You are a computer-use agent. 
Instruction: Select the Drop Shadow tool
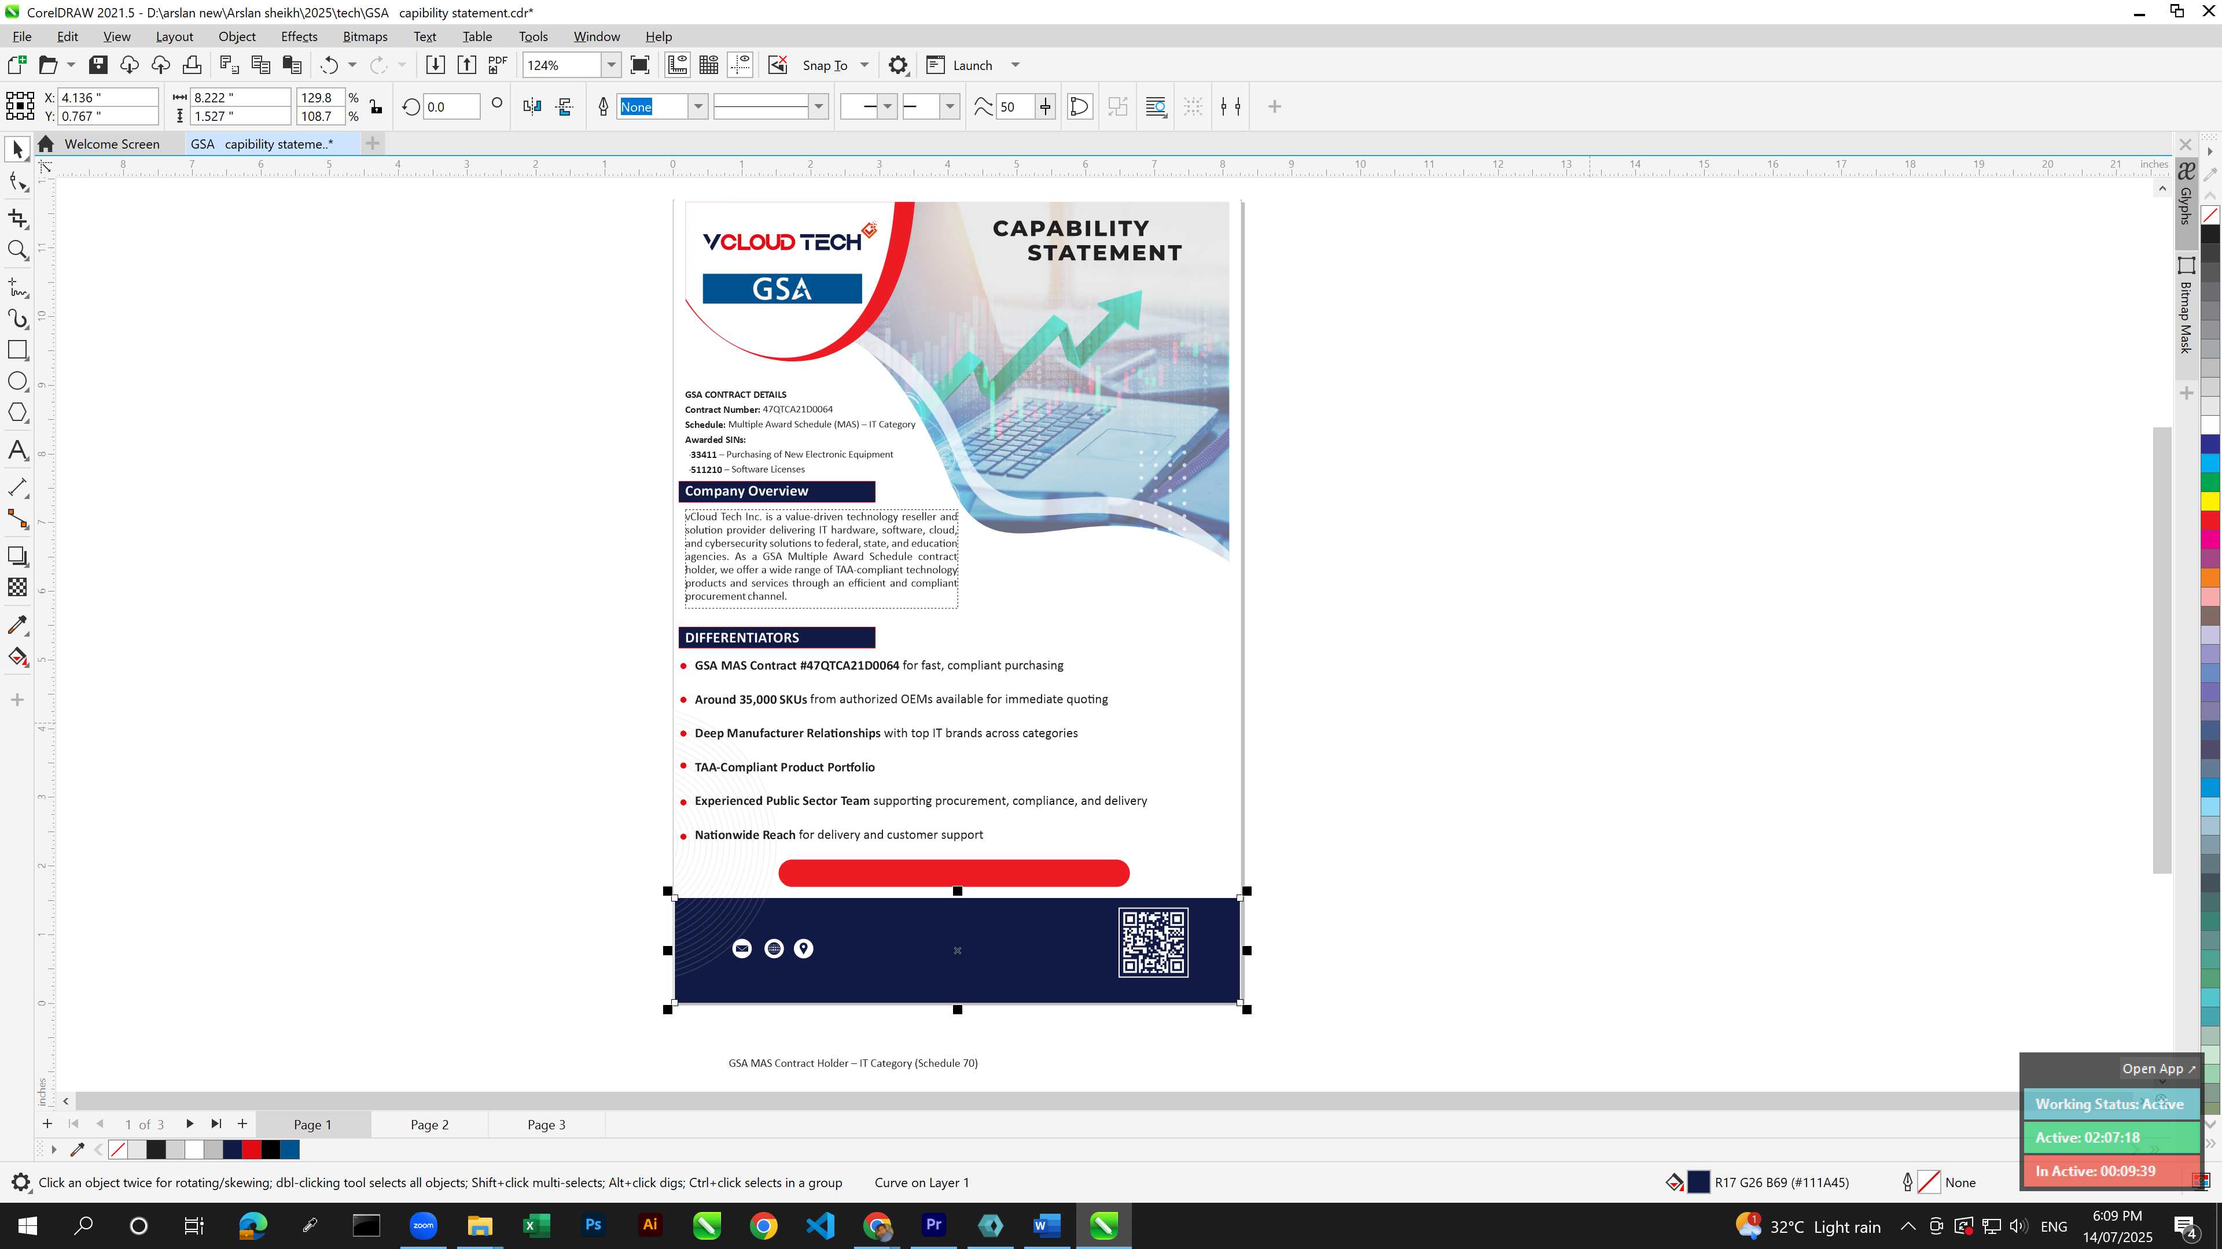coord(17,556)
